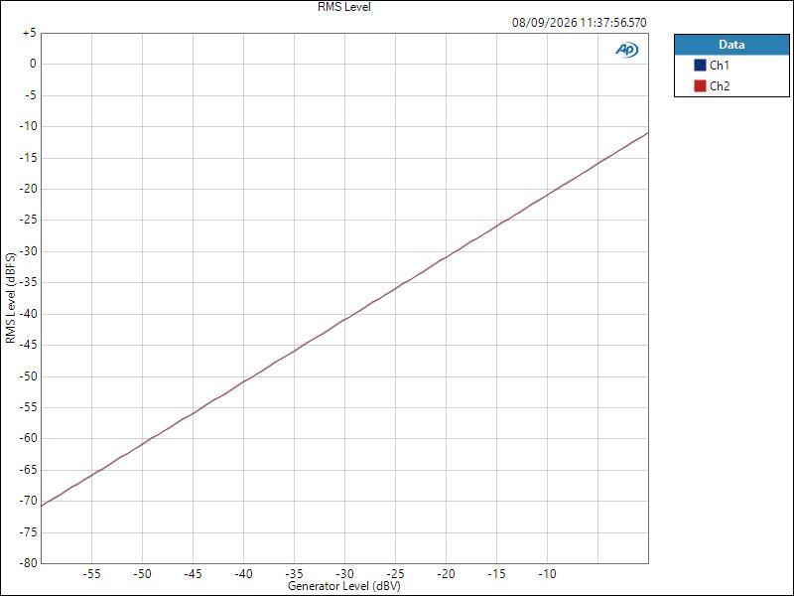Click the -45 tick on the horizontal axis
The image size is (794, 596).
(x=193, y=574)
